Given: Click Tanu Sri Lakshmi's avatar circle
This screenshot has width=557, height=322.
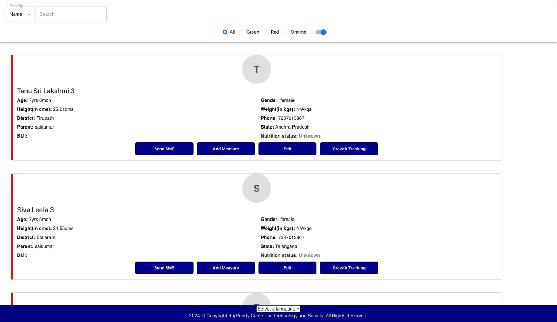Looking at the screenshot, I should click(x=257, y=69).
